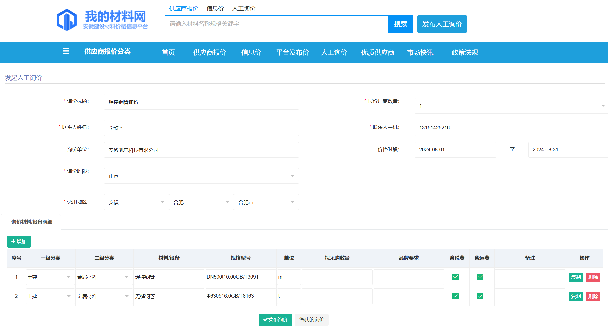Screen dimensions: 608x332
Task: Open the Anhui province dropdown
Action: click(x=136, y=202)
